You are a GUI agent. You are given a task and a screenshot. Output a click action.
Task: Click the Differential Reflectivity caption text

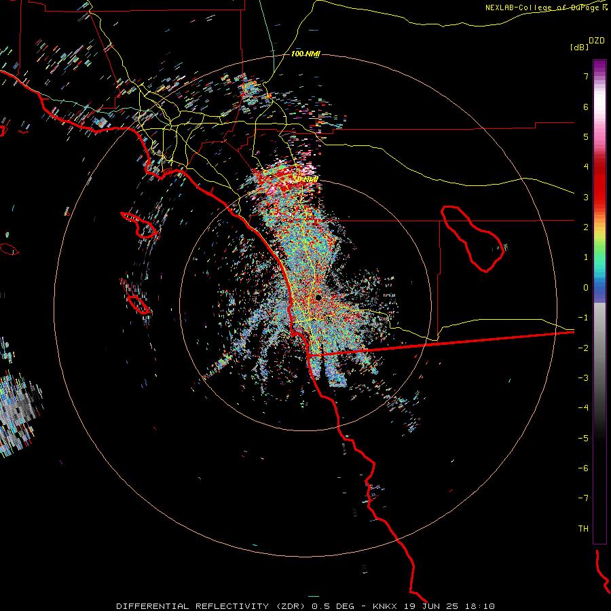tap(305, 606)
